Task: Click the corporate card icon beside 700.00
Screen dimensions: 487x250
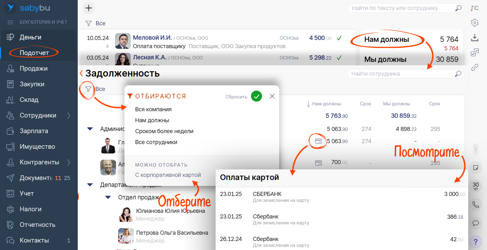Action: coord(318,163)
